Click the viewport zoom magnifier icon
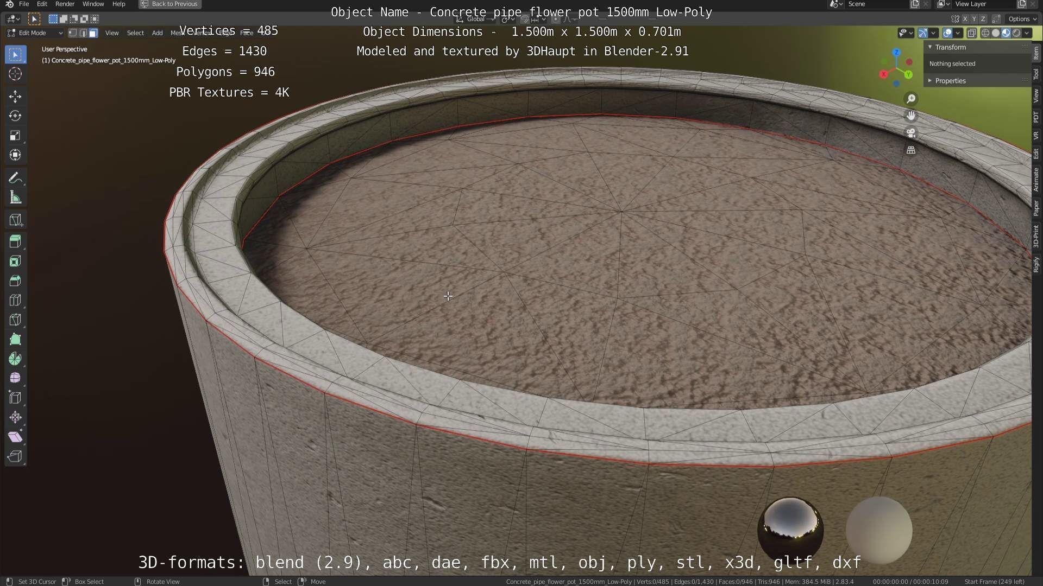The width and height of the screenshot is (1043, 586). pos(911,99)
